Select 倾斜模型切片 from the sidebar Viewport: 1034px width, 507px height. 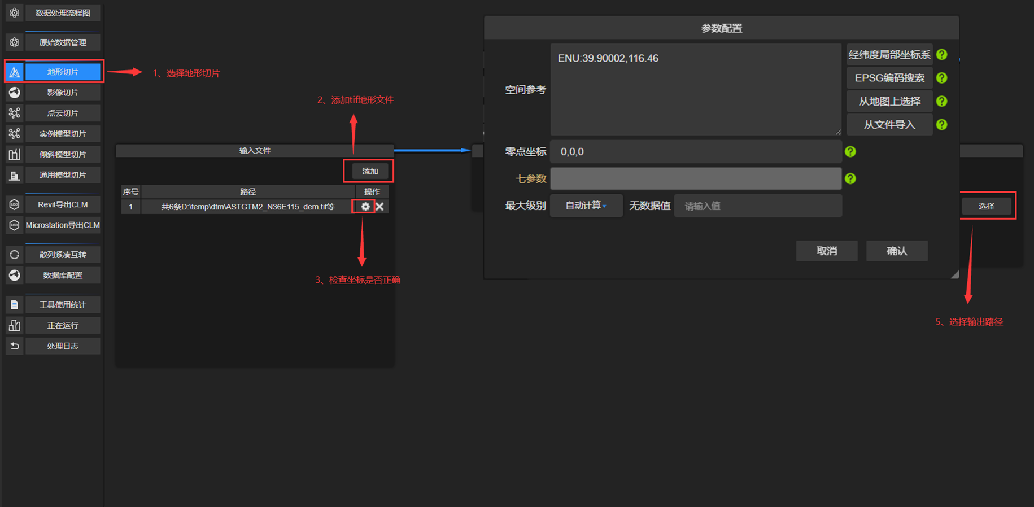click(63, 155)
